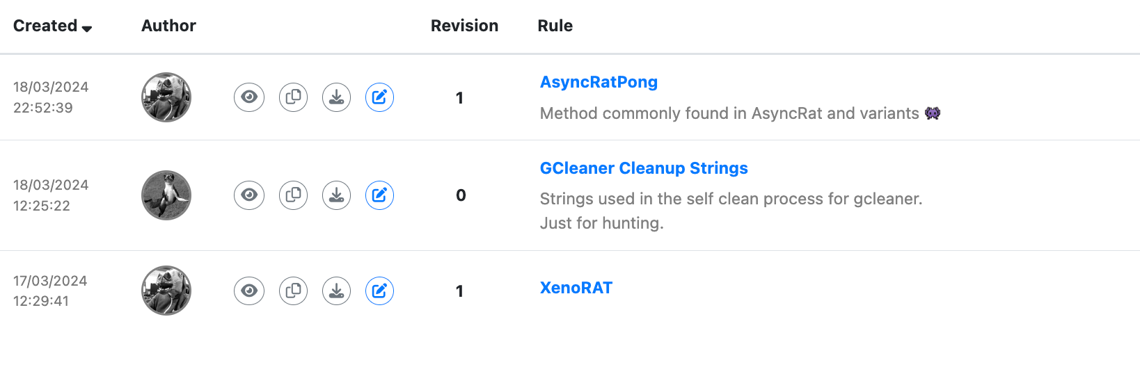Edit the GCleaner Cleanup Strings rule
Screen dimensions: 1140x367
(379, 195)
